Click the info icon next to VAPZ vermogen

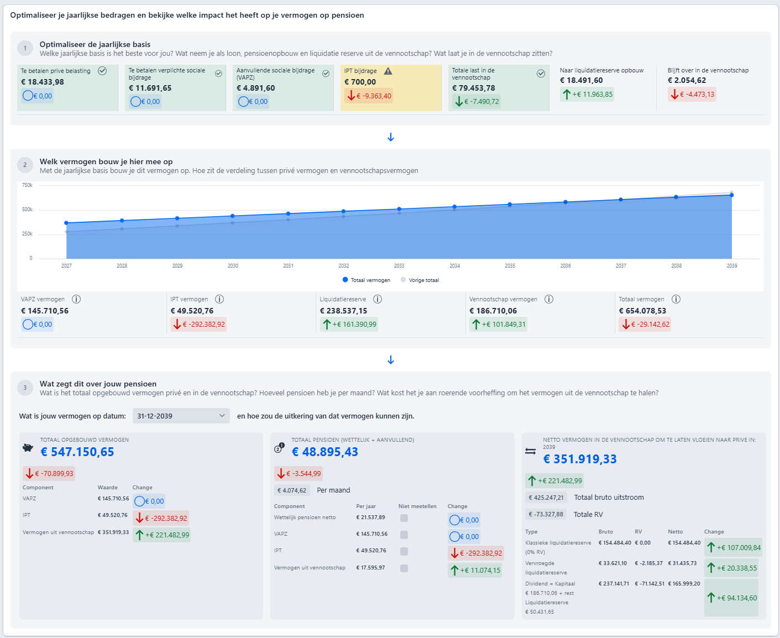(x=76, y=299)
